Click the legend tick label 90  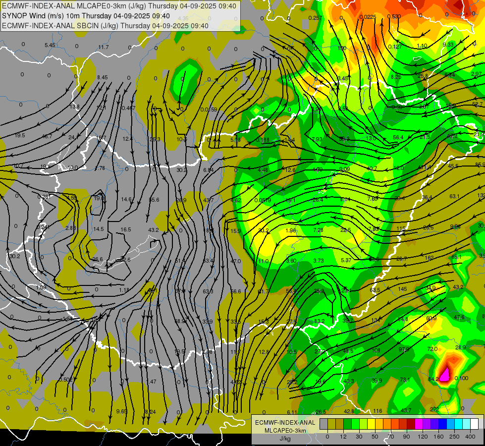[x=406, y=437]
